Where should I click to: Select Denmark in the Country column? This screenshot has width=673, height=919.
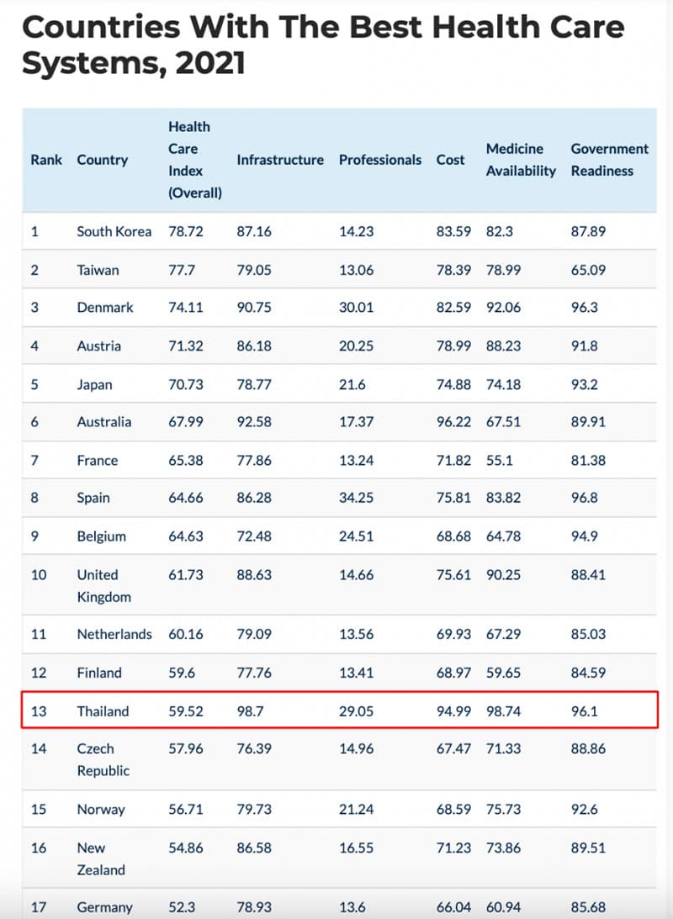coord(105,308)
